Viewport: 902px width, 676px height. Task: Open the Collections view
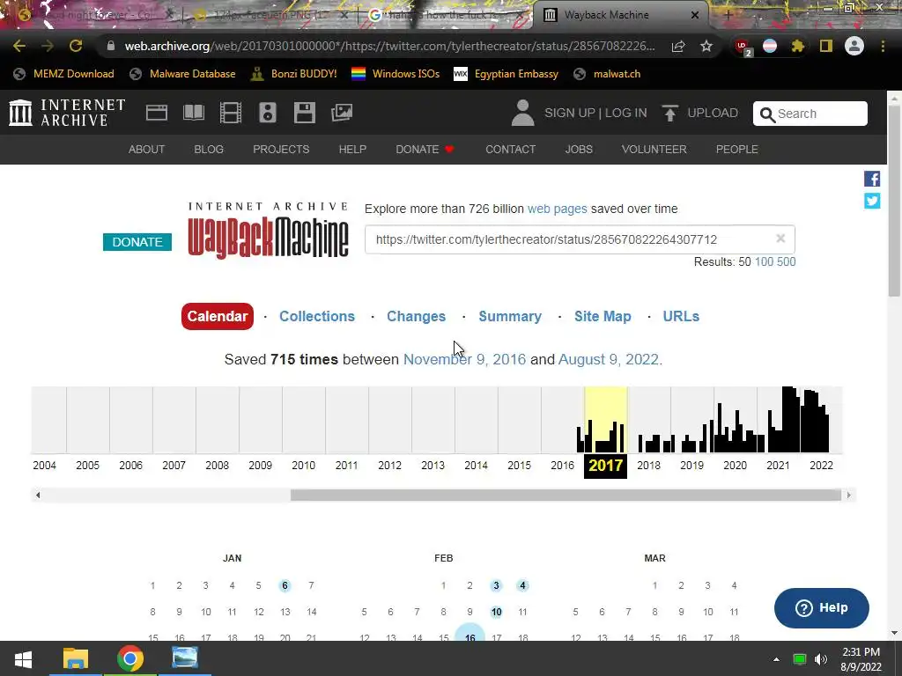[x=317, y=316]
